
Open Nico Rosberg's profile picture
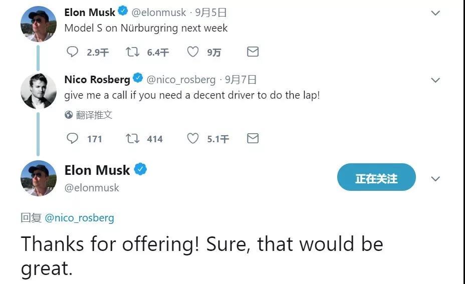[39, 91]
